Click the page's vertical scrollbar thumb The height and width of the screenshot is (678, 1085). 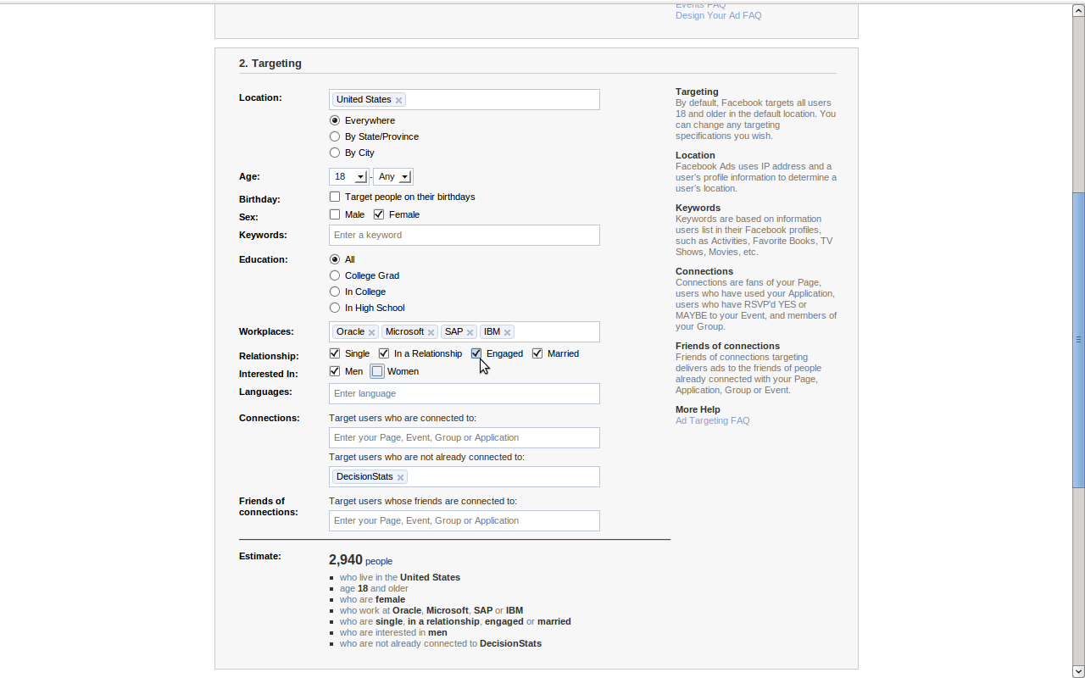pos(1078,339)
